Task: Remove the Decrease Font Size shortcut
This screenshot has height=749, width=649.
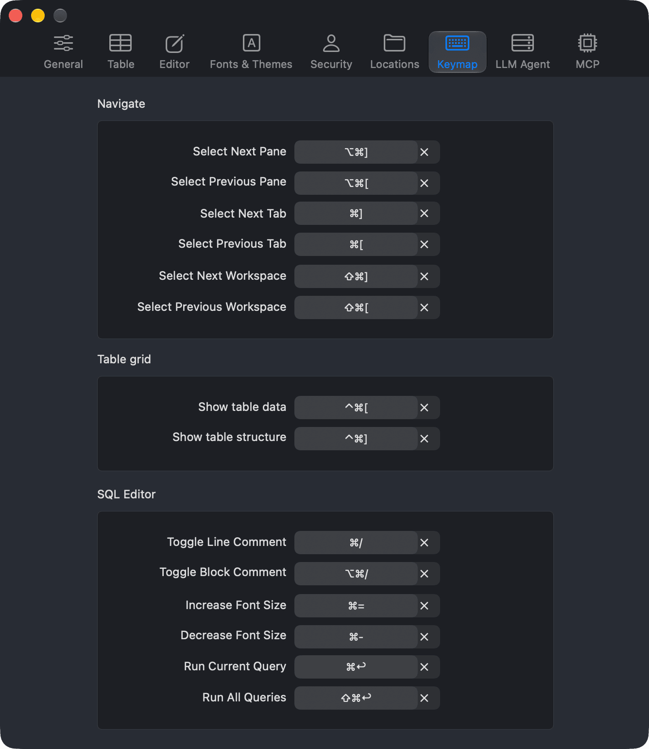Action: pyautogui.click(x=424, y=637)
